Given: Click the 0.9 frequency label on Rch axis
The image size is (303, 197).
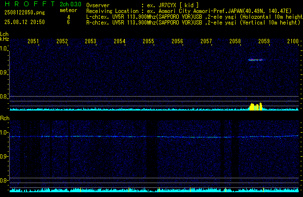Looking at the screenshot, I should (x=3, y=156).
